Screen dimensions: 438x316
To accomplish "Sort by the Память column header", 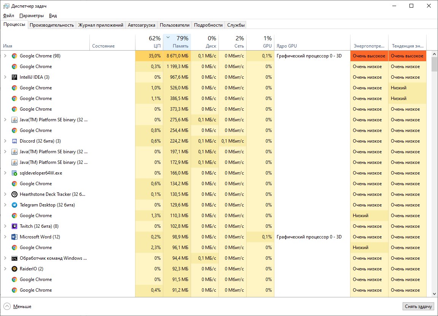I will click(x=177, y=42).
